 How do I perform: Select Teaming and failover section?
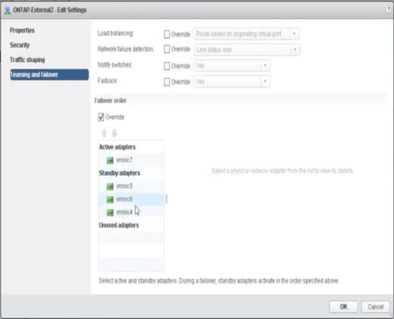49,75
